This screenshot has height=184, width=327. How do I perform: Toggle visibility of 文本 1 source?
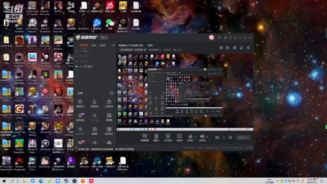click(76, 61)
